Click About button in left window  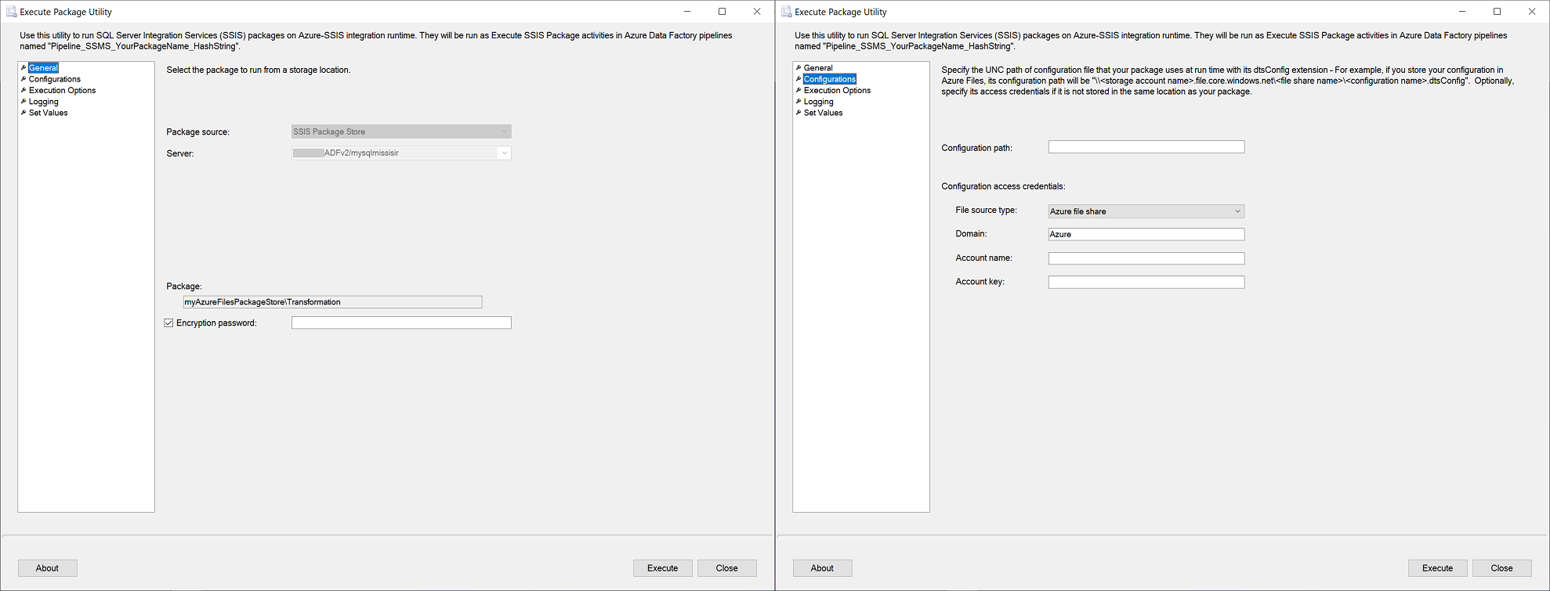pyautogui.click(x=47, y=568)
